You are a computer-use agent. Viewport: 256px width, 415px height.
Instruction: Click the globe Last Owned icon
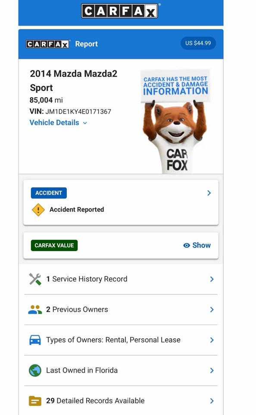[35, 370]
